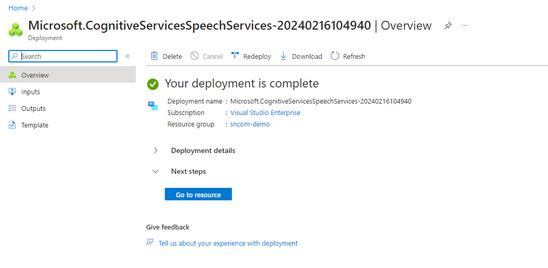548x268 pixels.
Task: Open the more options ellipsis menu
Action: (464, 25)
